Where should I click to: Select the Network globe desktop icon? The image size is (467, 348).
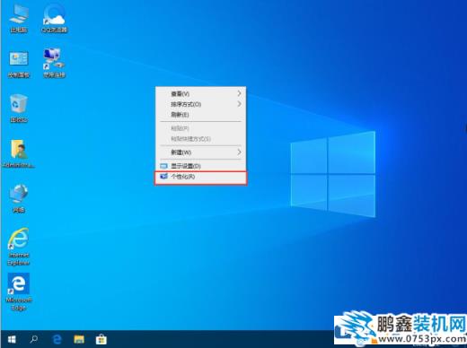pos(19,198)
